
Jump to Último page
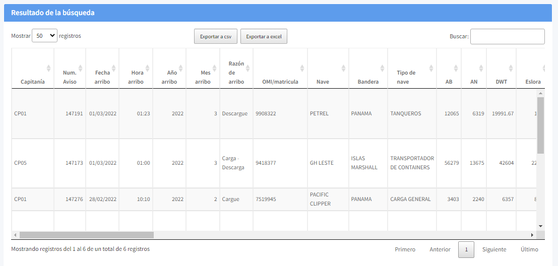[529, 249]
